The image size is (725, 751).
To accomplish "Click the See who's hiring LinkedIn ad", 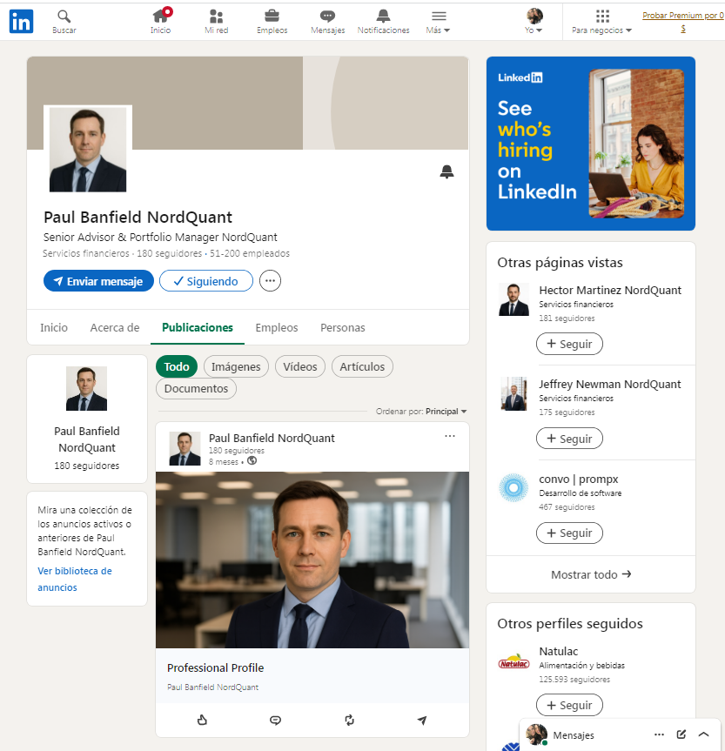I will pos(590,144).
